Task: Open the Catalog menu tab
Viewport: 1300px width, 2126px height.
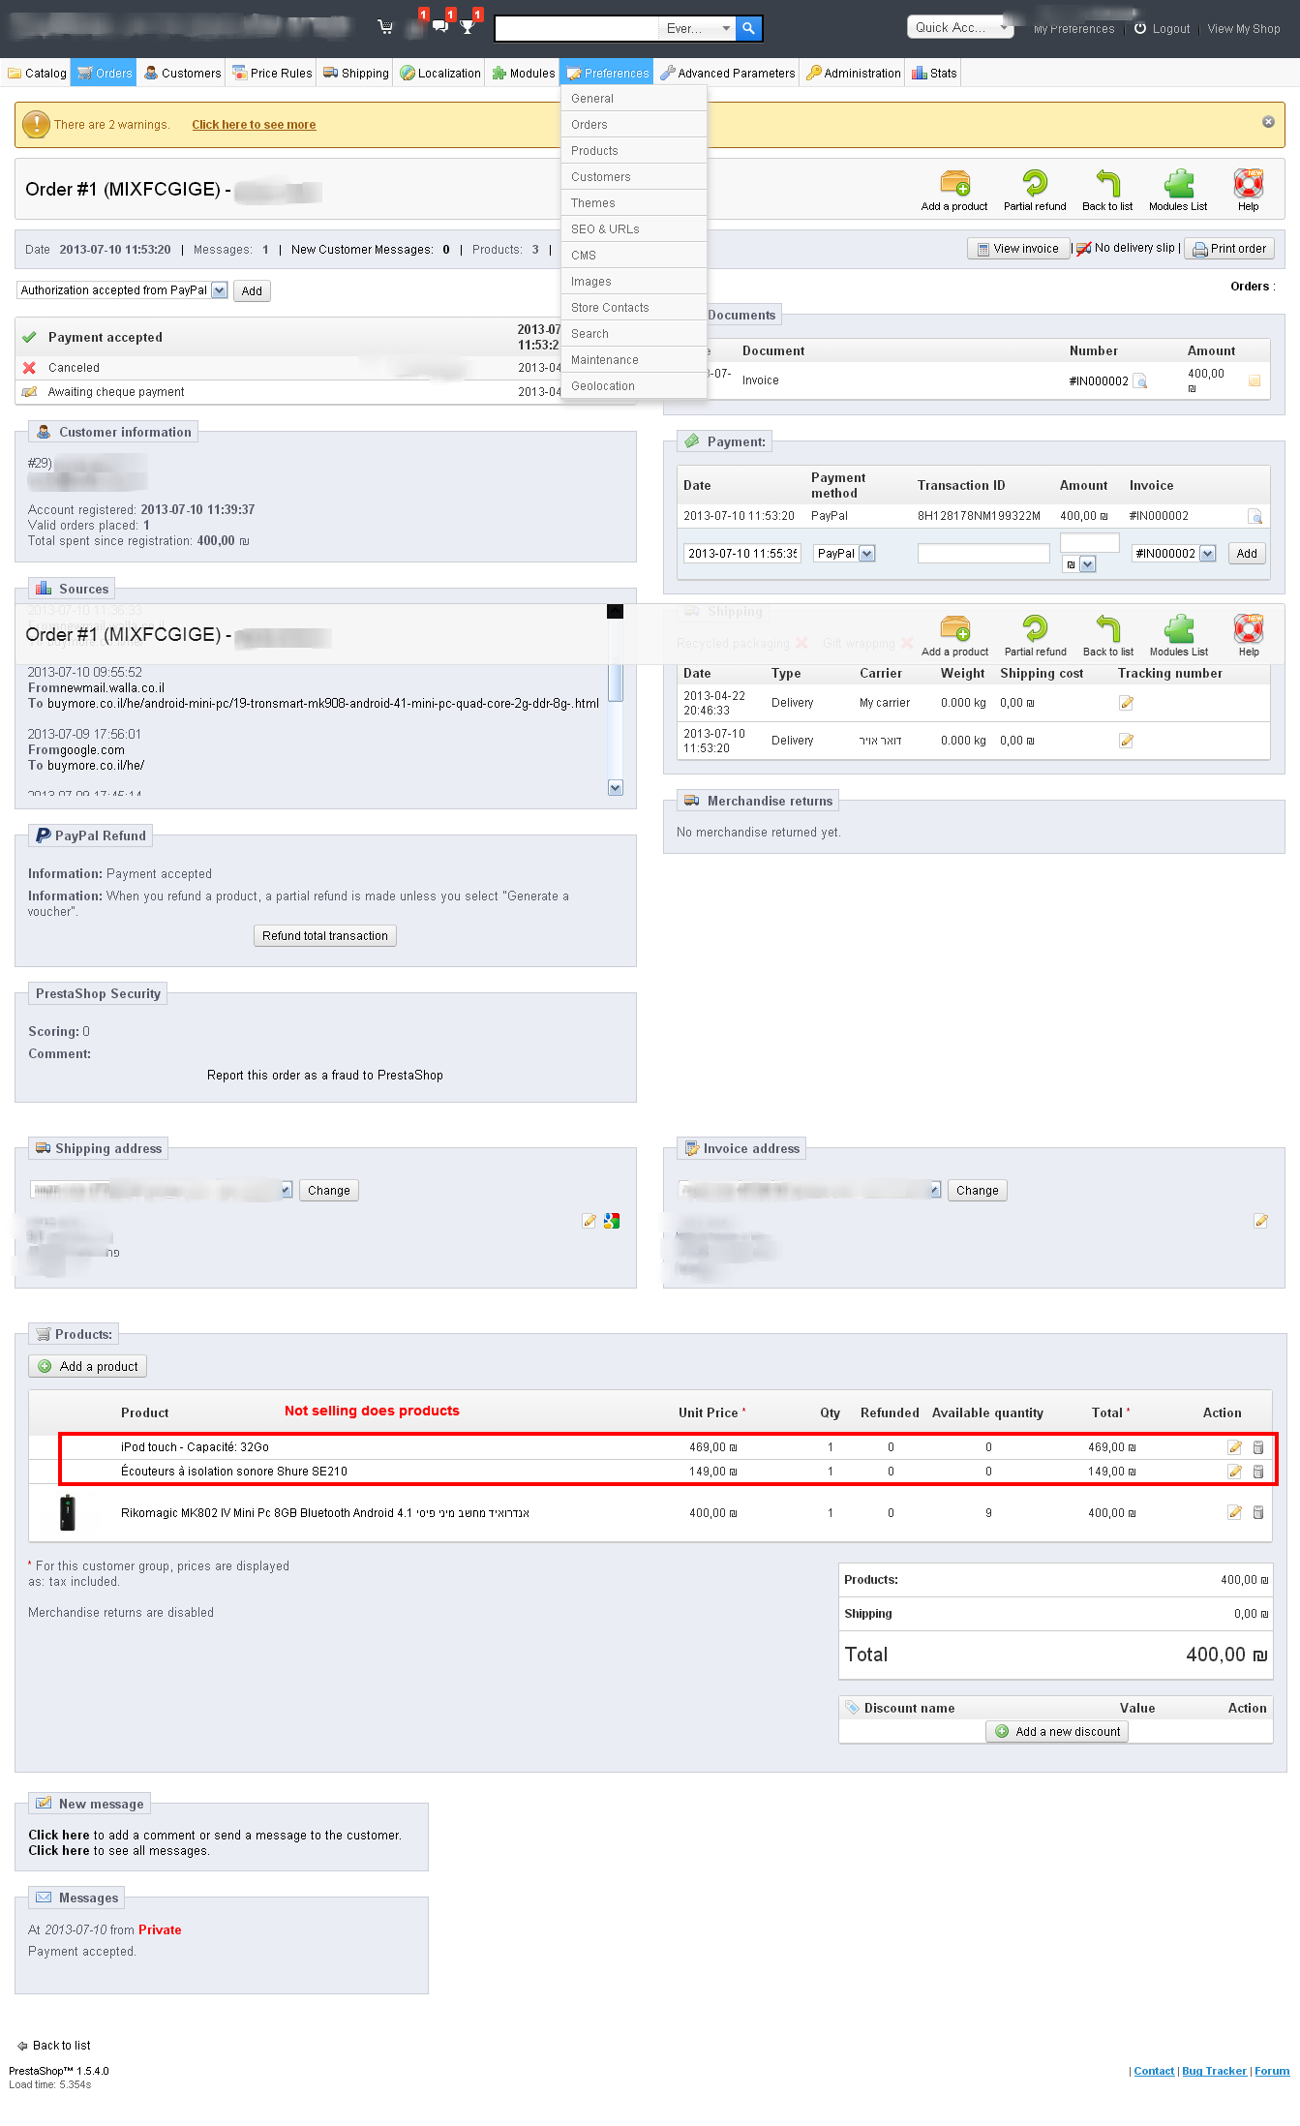Action: click(37, 73)
